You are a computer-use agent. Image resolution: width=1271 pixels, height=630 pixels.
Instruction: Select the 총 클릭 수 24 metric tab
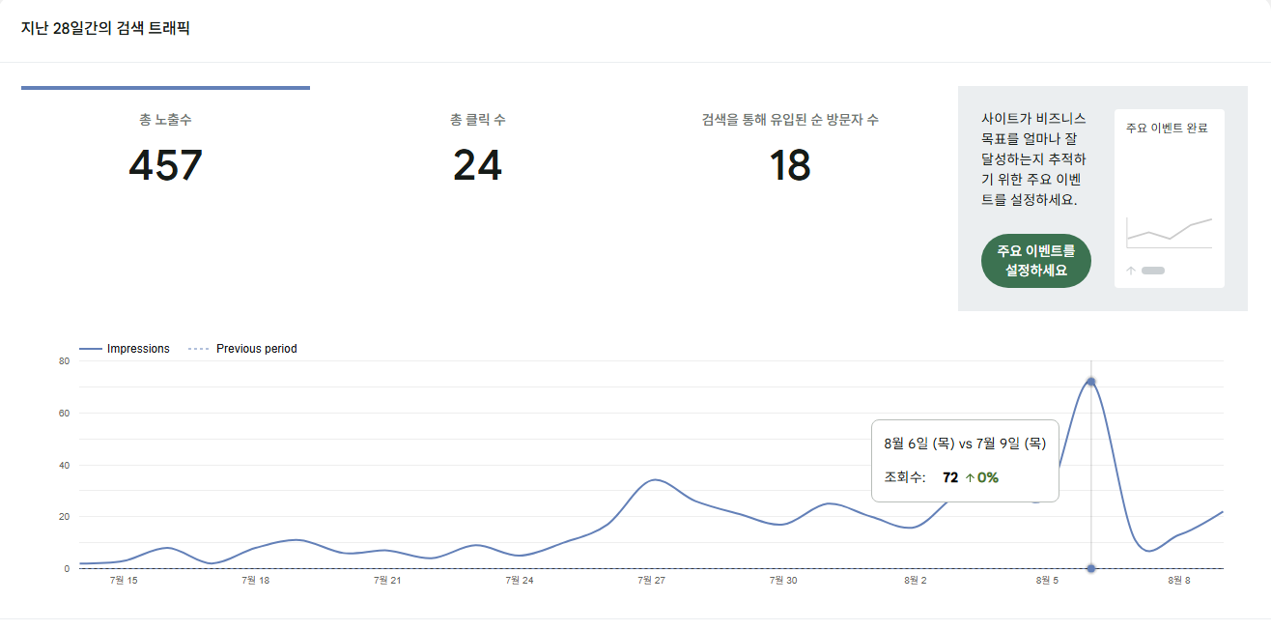click(478, 151)
